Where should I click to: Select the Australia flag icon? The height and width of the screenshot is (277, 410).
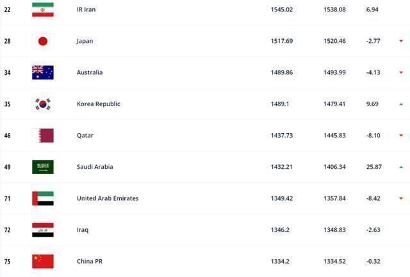(43, 72)
